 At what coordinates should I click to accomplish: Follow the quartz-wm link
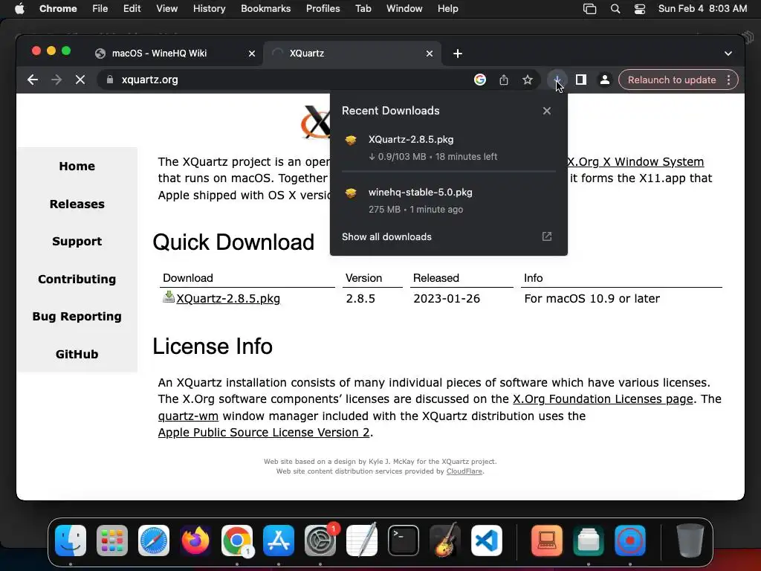coord(188,416)
